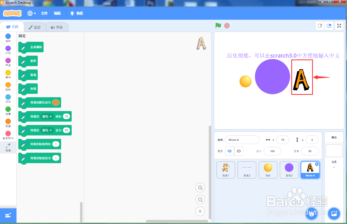This screenshot has width=347, height=224.
Task: Enter fullscreen presentation mode
Action: pos(339,25)
